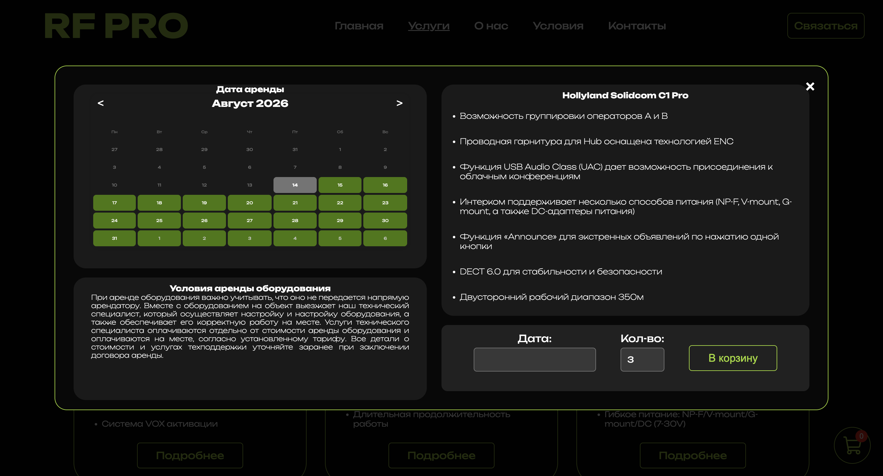883x476 pixels.
Task: Choose the green September 3 cell
Action: (250, 238)
